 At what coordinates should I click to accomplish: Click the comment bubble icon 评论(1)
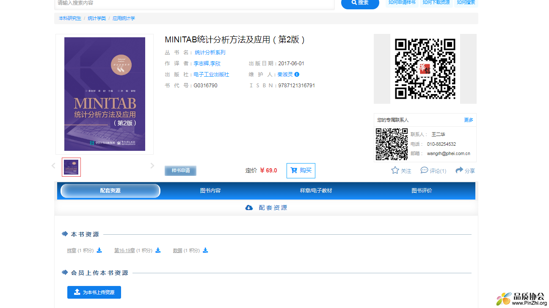(424, 170)
